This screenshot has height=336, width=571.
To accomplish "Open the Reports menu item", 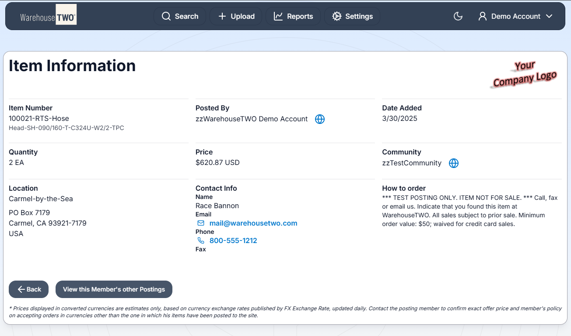I will click(x=300, y=17).
